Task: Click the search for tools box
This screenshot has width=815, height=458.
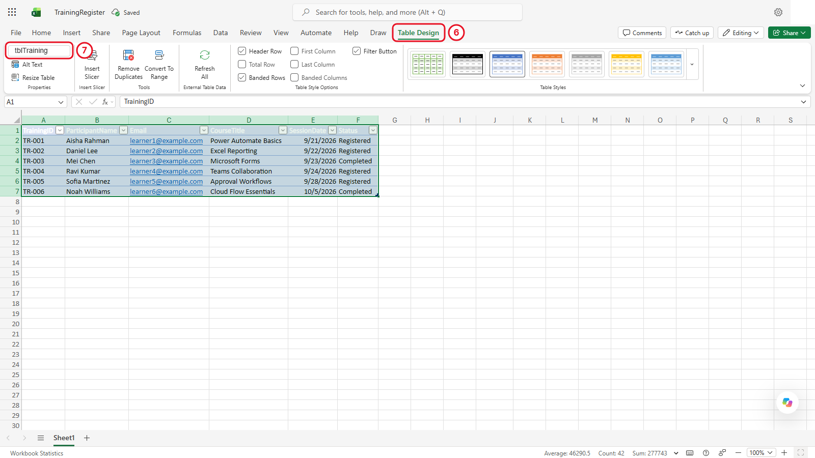Action: [x=407, y=12]
